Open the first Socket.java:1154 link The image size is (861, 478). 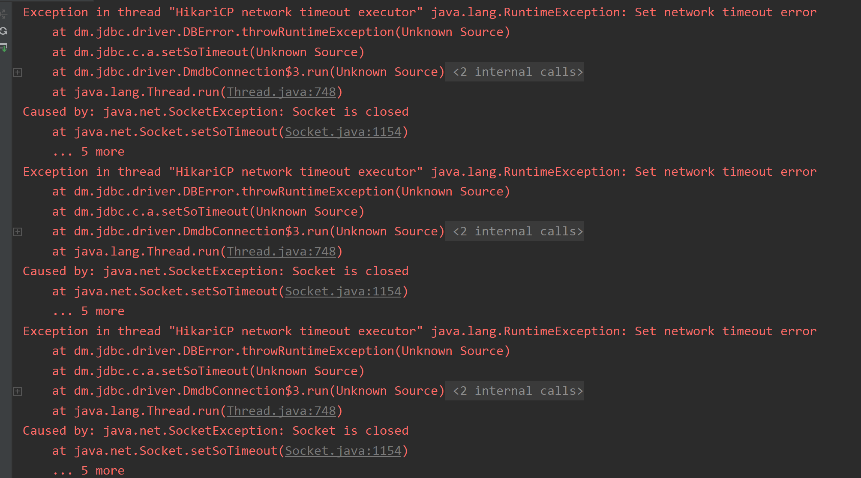(343, 132)
